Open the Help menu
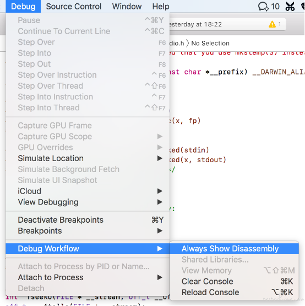The width and height of the screenshot is (305, 306). click(x=161, y=7)
